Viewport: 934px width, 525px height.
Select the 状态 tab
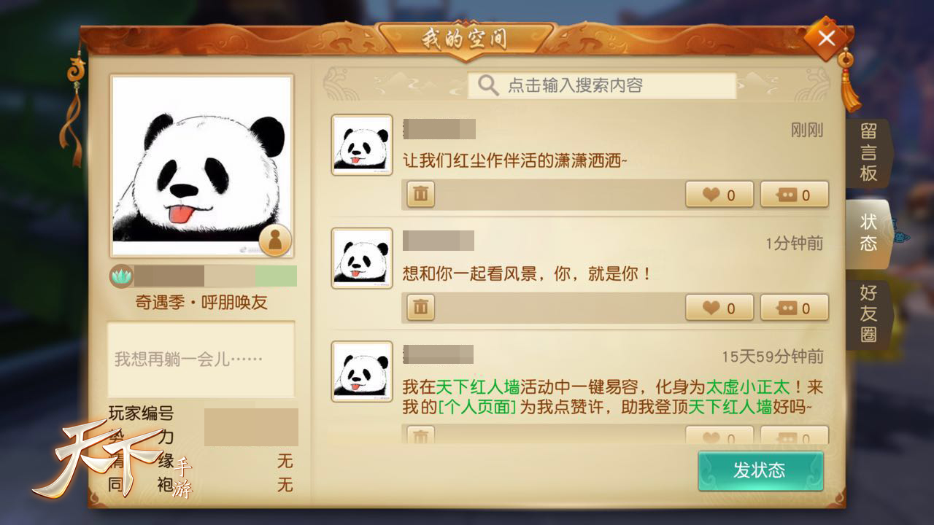[868, 233]
